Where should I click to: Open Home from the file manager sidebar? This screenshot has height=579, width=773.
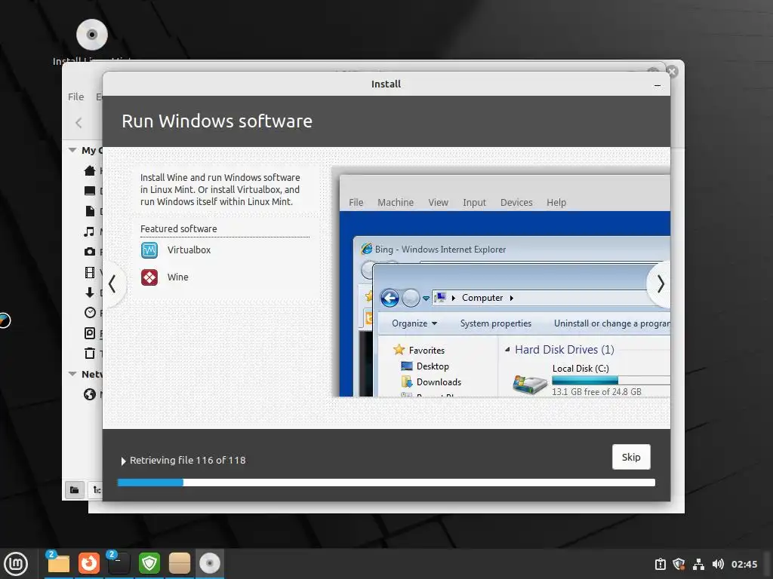(90, 171)
